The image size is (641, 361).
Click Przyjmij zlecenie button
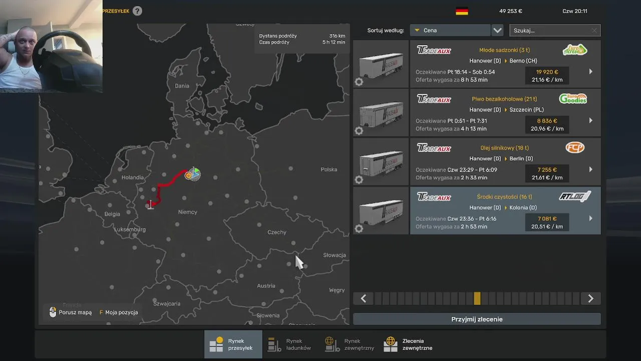pyautogui.click(x=477, y=319)
